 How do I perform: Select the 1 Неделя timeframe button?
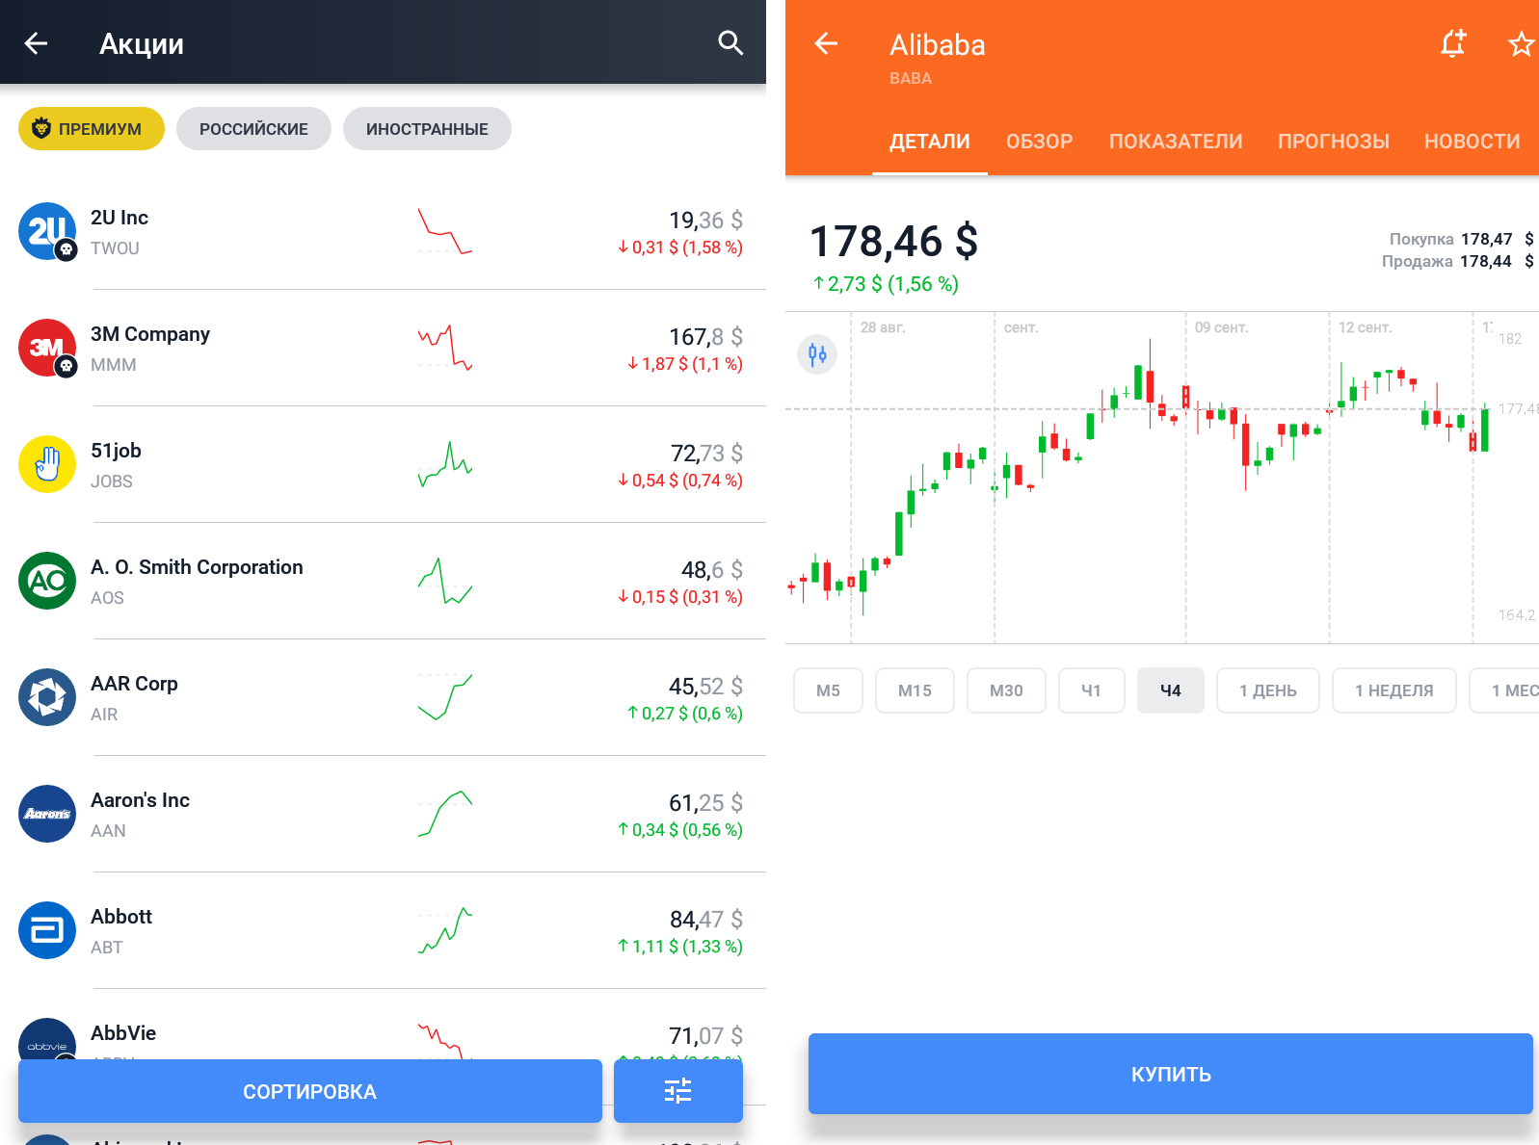point(1393,690)
